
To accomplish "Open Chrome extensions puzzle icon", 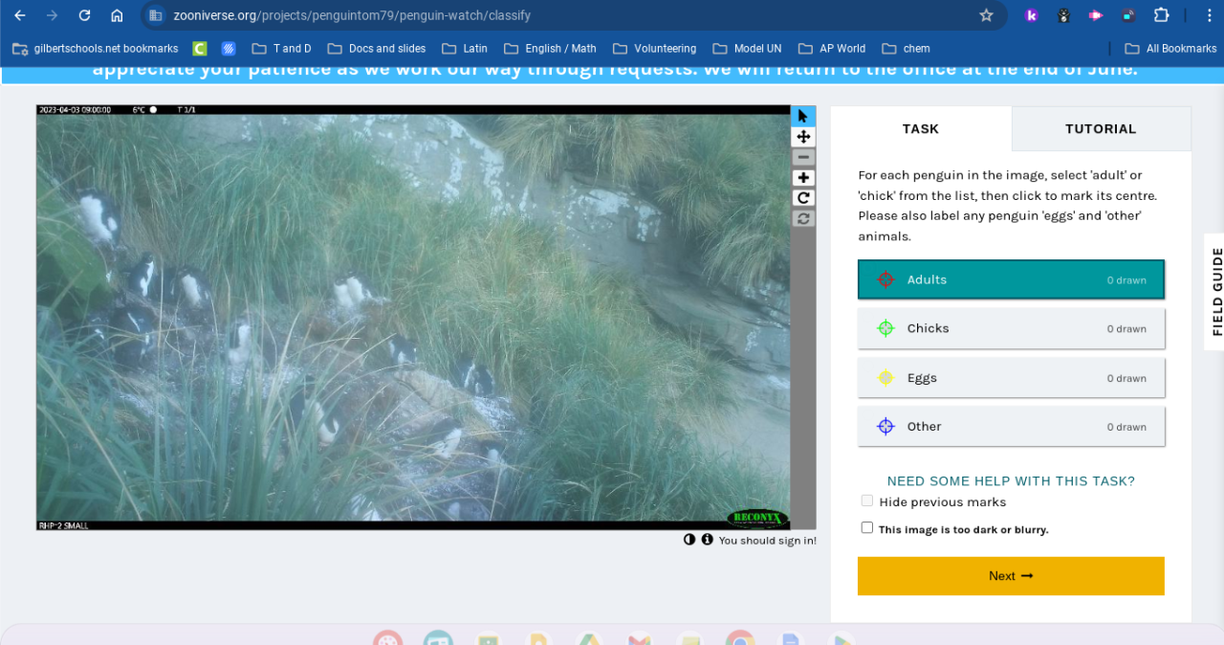I will (1161, 15).
